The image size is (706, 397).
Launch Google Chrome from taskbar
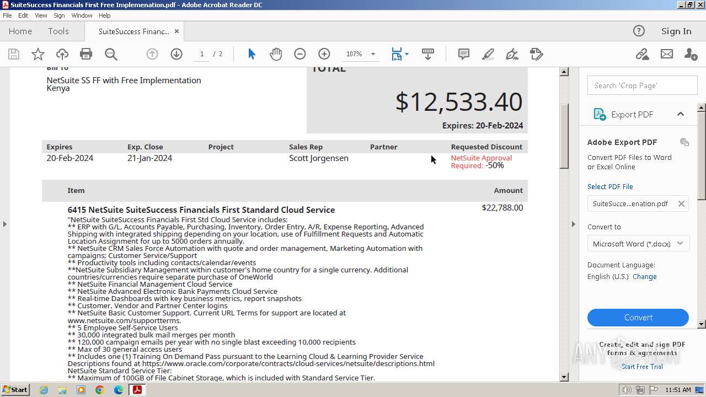[100, 390]
